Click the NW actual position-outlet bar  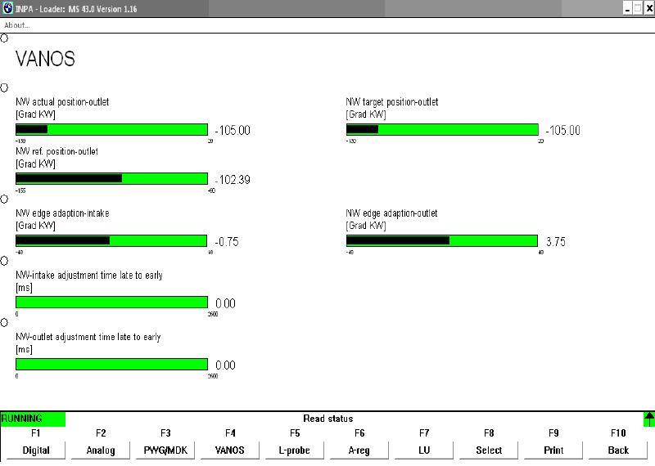(111, 130)
